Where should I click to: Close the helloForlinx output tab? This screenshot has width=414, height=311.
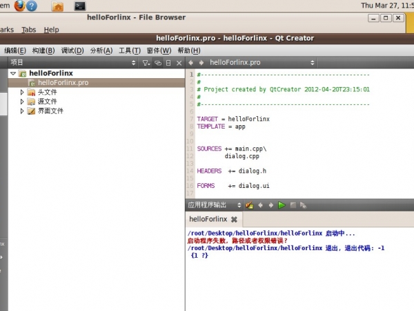234,219
